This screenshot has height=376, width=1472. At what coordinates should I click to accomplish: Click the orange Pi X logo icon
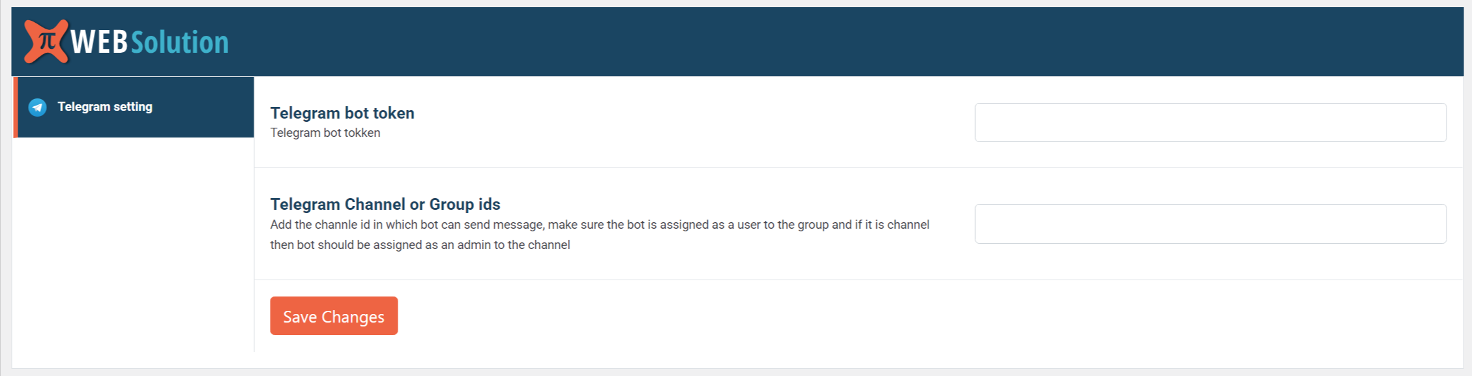[x=46, y=42]
